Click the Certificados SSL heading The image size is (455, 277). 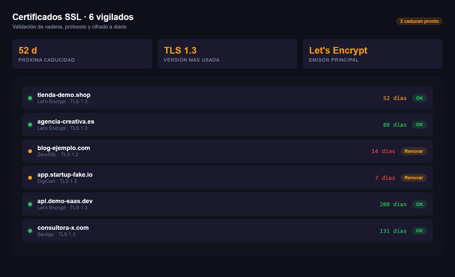tap(73, 17)
